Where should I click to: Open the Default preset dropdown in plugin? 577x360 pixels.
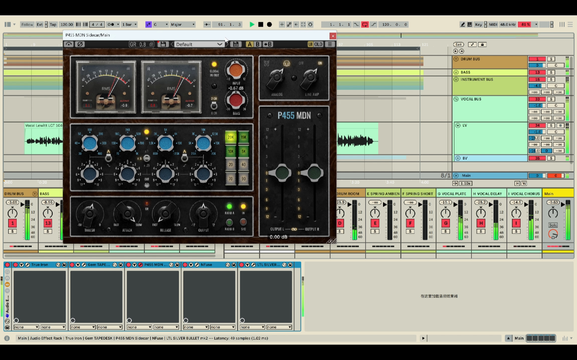pyautogui.click(x=199, y=44)
